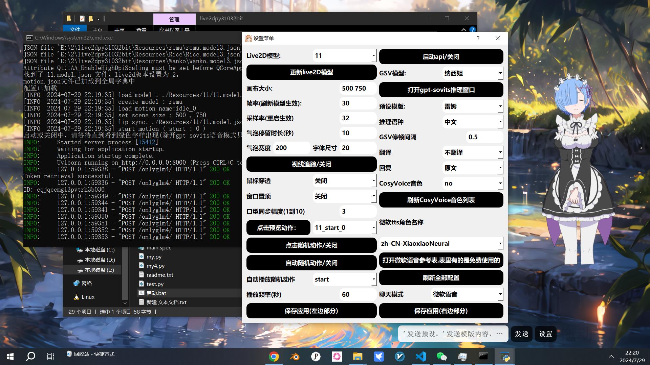The height and width of the screenshot is (365, 650).
Task: Open the Live2D模型 dropdown showing 11
Action: [x=344, y=55]
